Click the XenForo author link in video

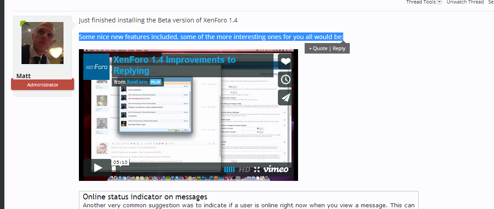point(137,82)
